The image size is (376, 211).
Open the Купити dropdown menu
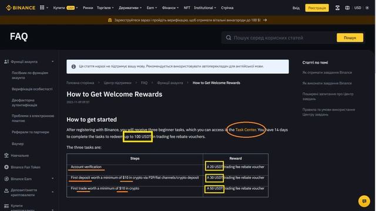tap(65, 8)
